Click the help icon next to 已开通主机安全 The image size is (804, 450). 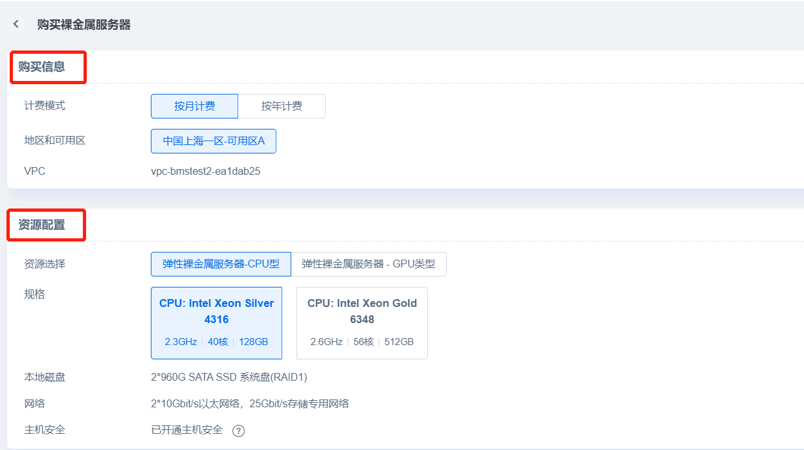coord(238,431)
